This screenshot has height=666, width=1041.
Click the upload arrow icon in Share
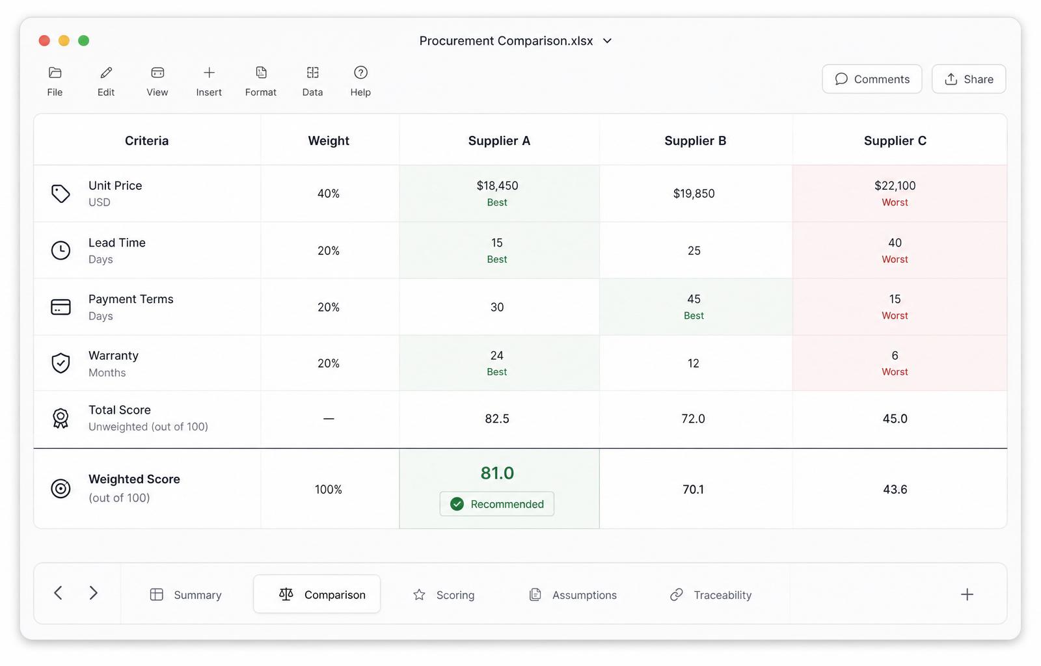pyautogui.click(x=951, y=79)
